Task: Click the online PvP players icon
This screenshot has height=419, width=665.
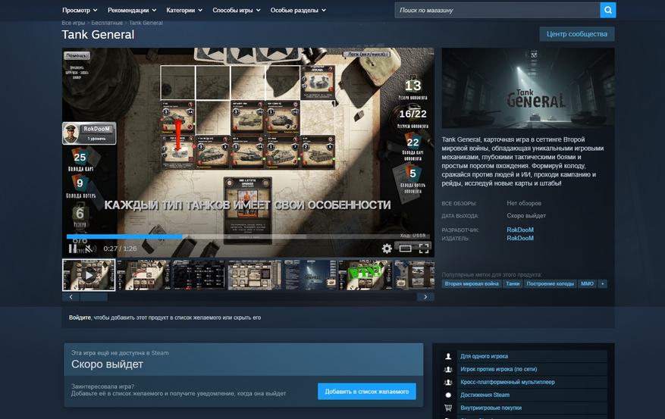Action: click(448, 370)
